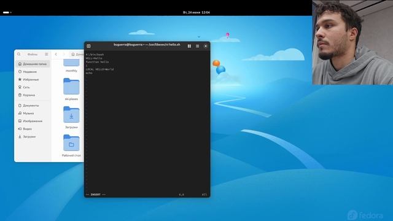The image size is (393, 221).
Task: Select the Рабочий стол folder icon
Action: point(71,143)
